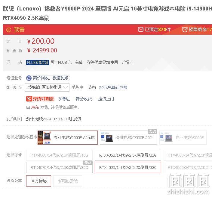Open promotion 详情>> details link
This screenshot has height=197, width=212.
(x=128, y=62)
